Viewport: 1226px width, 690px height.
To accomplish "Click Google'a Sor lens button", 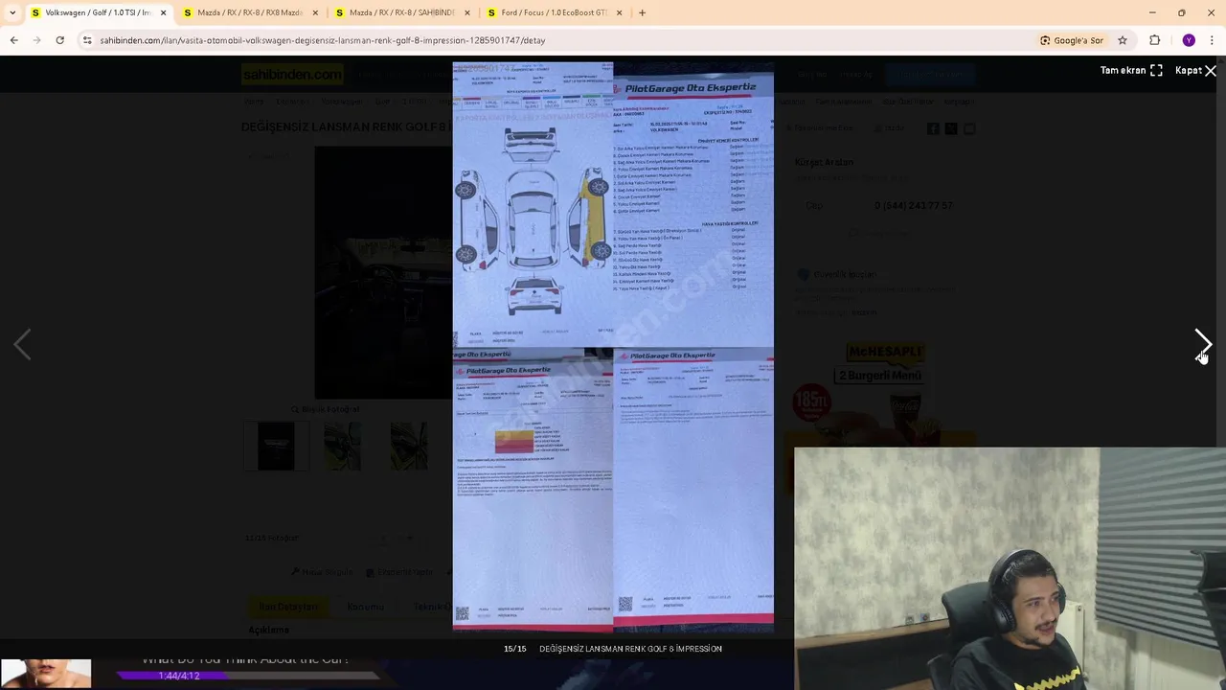I will tap(1072, 40).
